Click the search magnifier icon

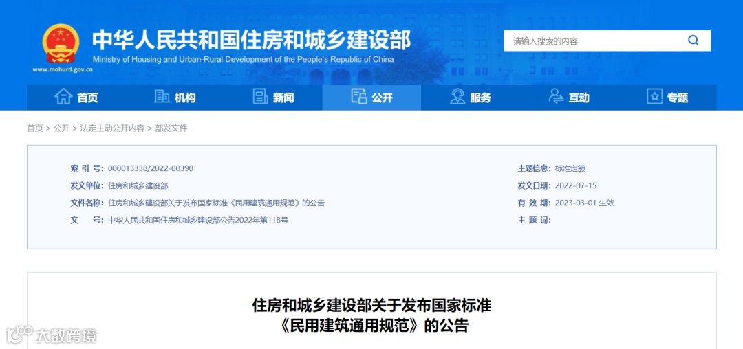coord(693,41)
